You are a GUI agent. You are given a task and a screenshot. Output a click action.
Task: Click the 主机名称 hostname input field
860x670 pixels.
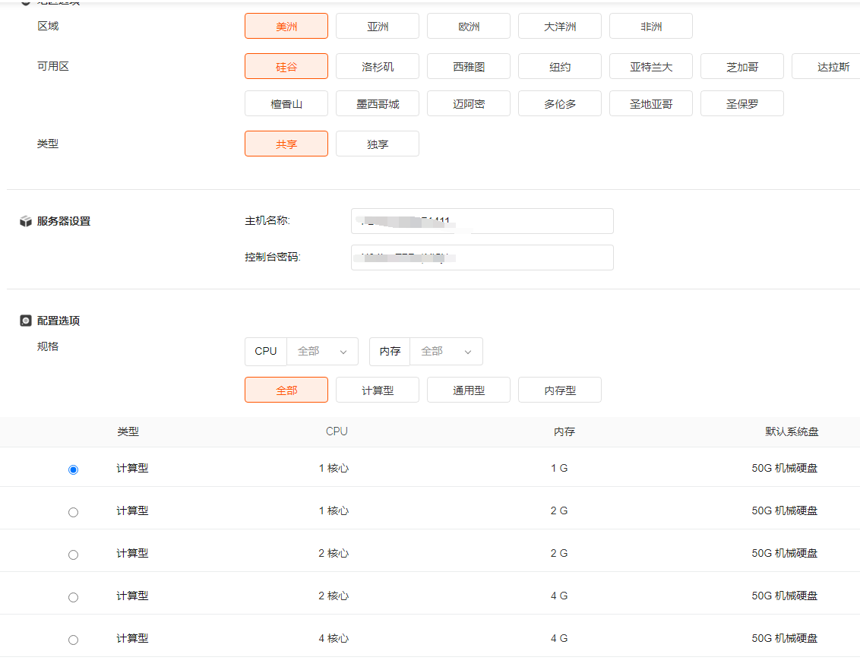482,222
